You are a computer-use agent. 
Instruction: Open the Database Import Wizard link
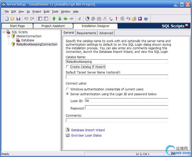pos(88,130)
